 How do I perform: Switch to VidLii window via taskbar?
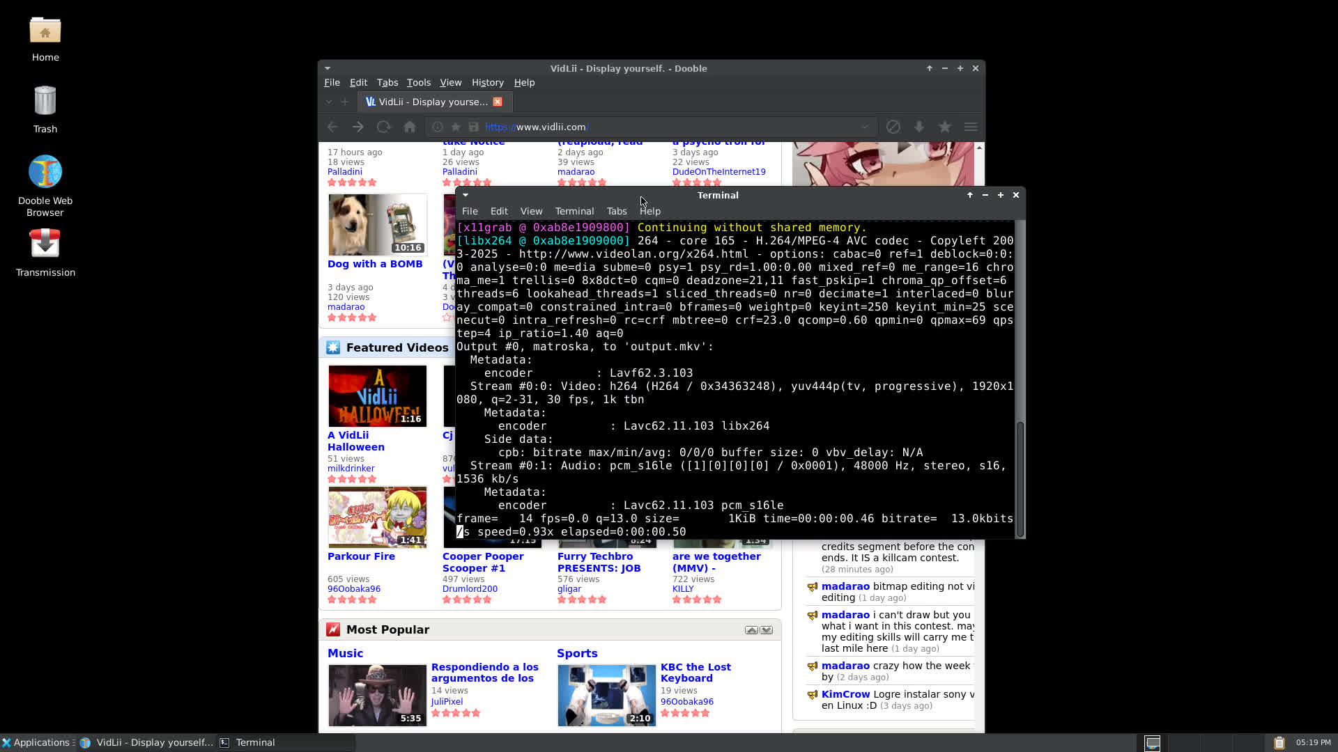click(x=147, y=742)
